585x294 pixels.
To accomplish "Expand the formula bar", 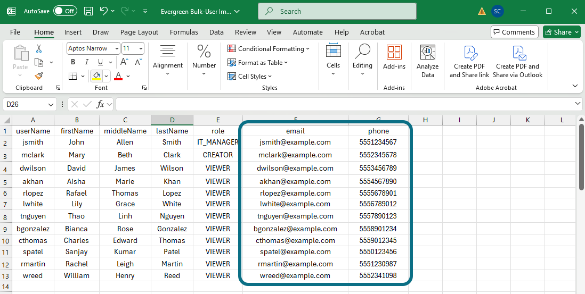I will click(x=578, y=104).
